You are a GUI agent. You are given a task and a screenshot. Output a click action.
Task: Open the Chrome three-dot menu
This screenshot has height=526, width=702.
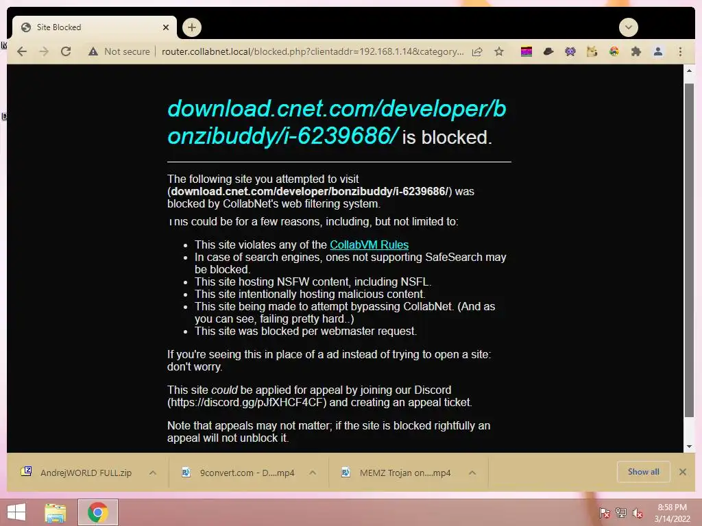(680, 51)
